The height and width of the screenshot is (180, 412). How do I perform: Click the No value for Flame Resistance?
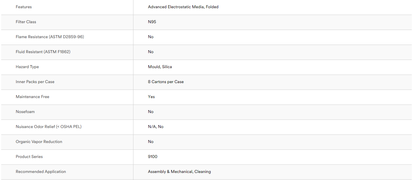(x=151, y=37)
